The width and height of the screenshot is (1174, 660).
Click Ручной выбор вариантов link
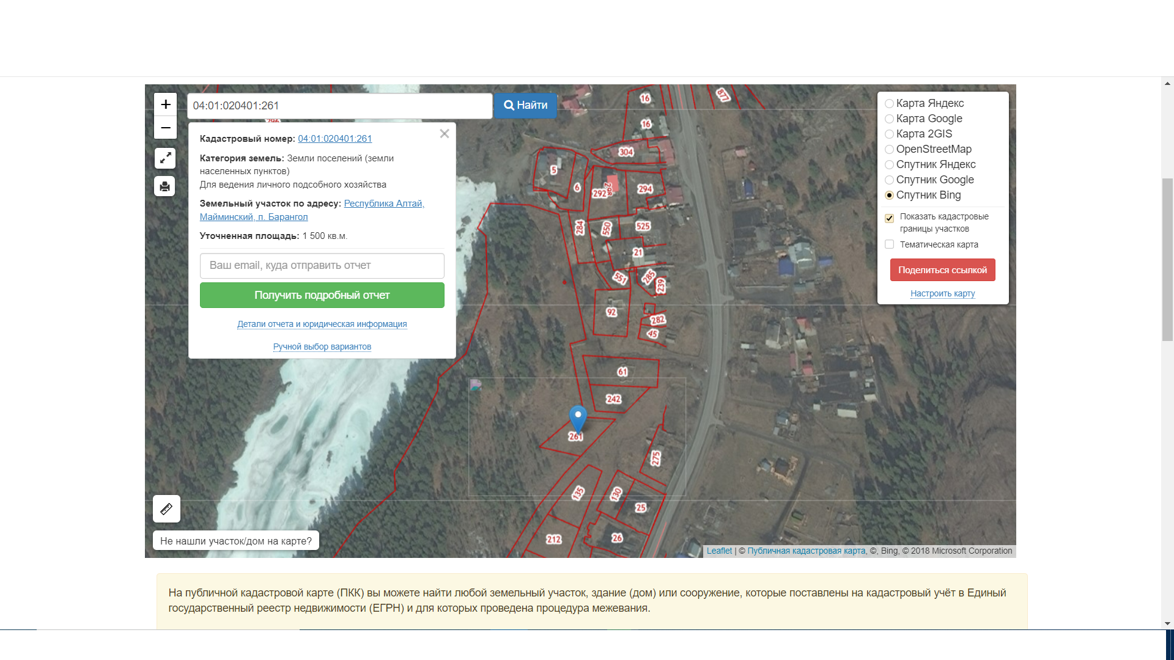(x=322, y=346)
